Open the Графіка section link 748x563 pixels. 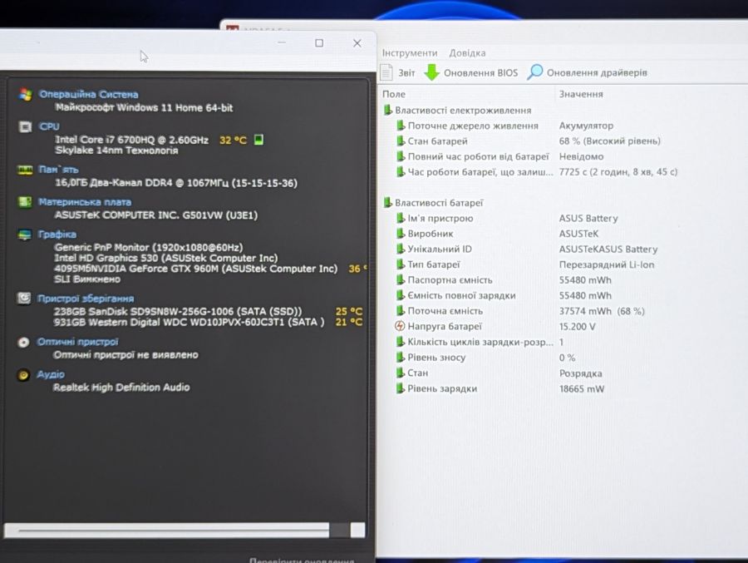click(x=57, y=235)
